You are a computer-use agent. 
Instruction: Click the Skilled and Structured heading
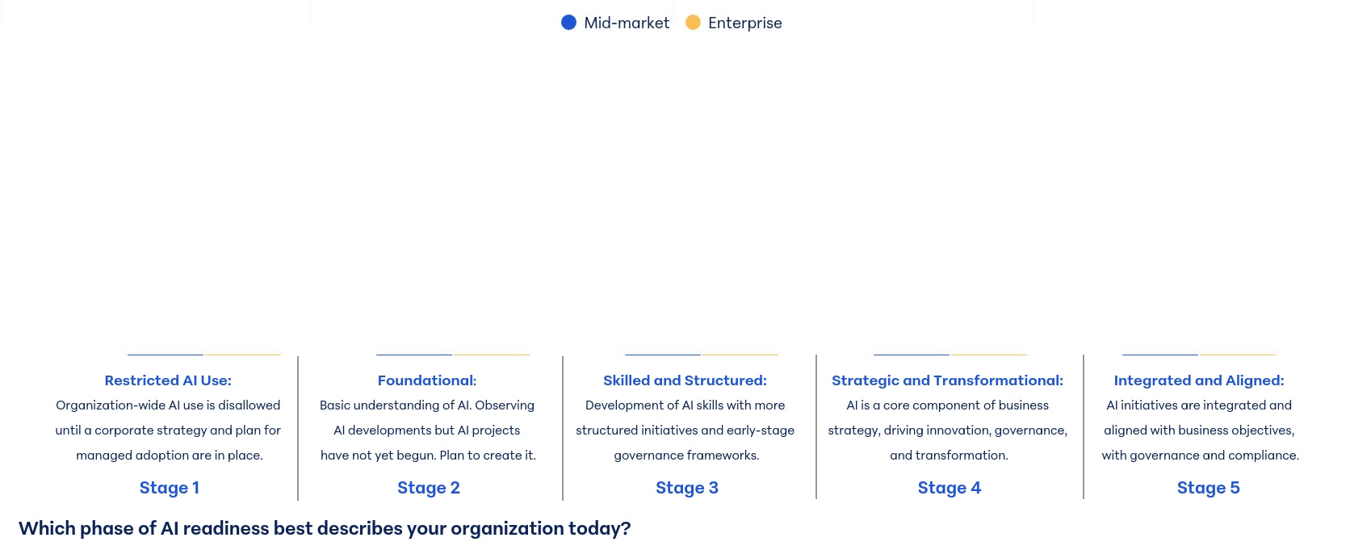point(685,380)
